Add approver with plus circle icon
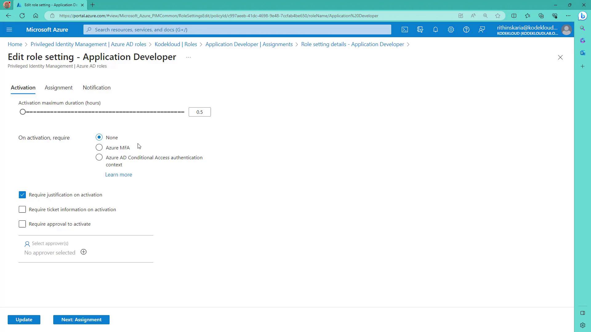591x332 pixels. (x=83, y=252)
